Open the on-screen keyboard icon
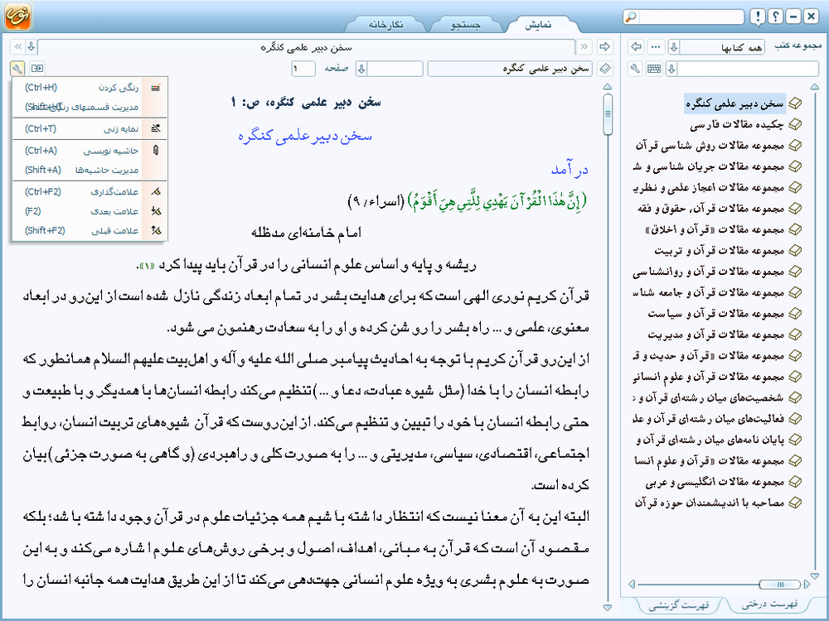Screen dimensions: 829x621 [x=654, y=69]
